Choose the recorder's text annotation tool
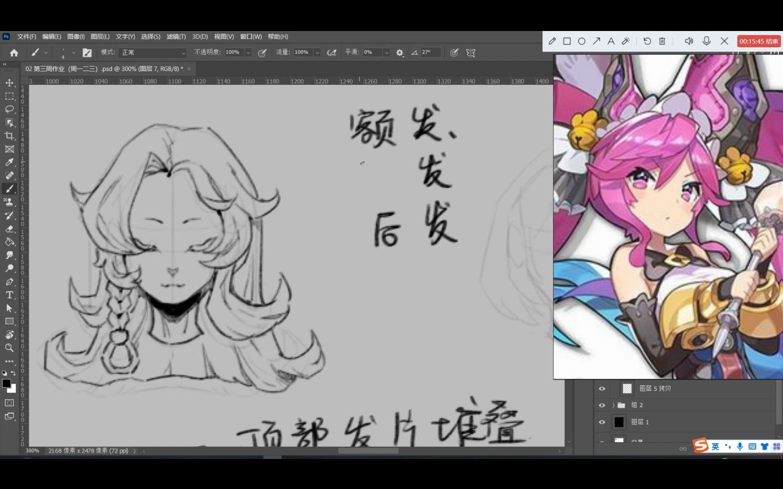The height and width of the screenshot is (489, 783). click(x=611, y=41)
